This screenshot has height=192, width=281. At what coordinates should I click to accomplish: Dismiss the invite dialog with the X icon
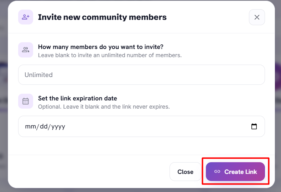[x=257, y=17]
